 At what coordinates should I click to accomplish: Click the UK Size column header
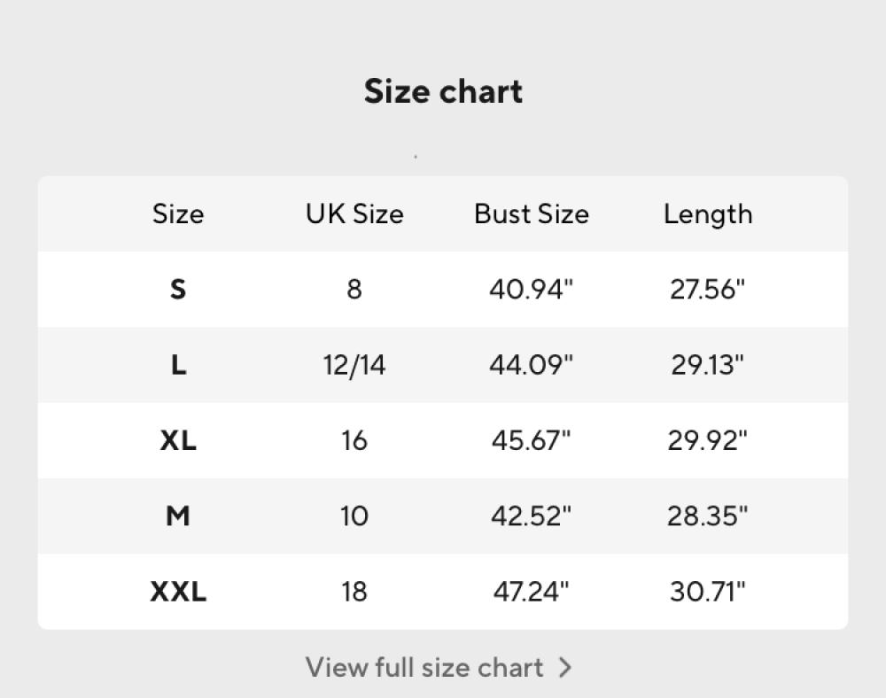tap(354, 214)
